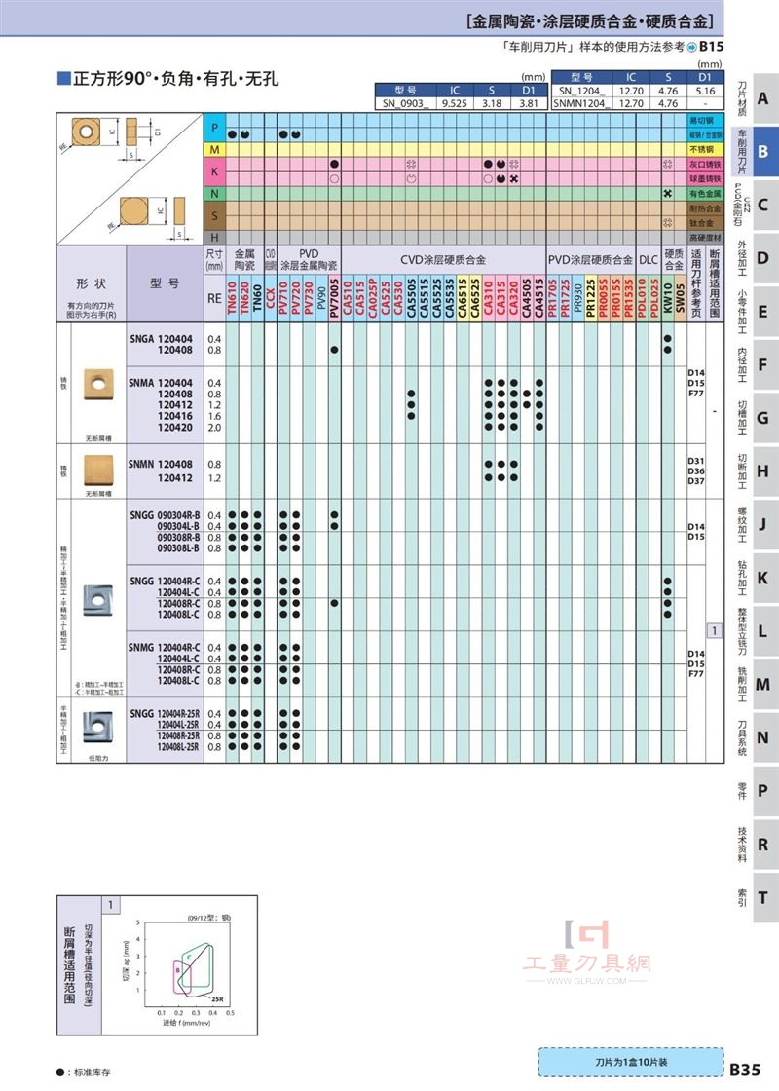Click the yellow M material row label
Image resolution: width=779 pixels, height=1091 pixels.
coord(214,149)
